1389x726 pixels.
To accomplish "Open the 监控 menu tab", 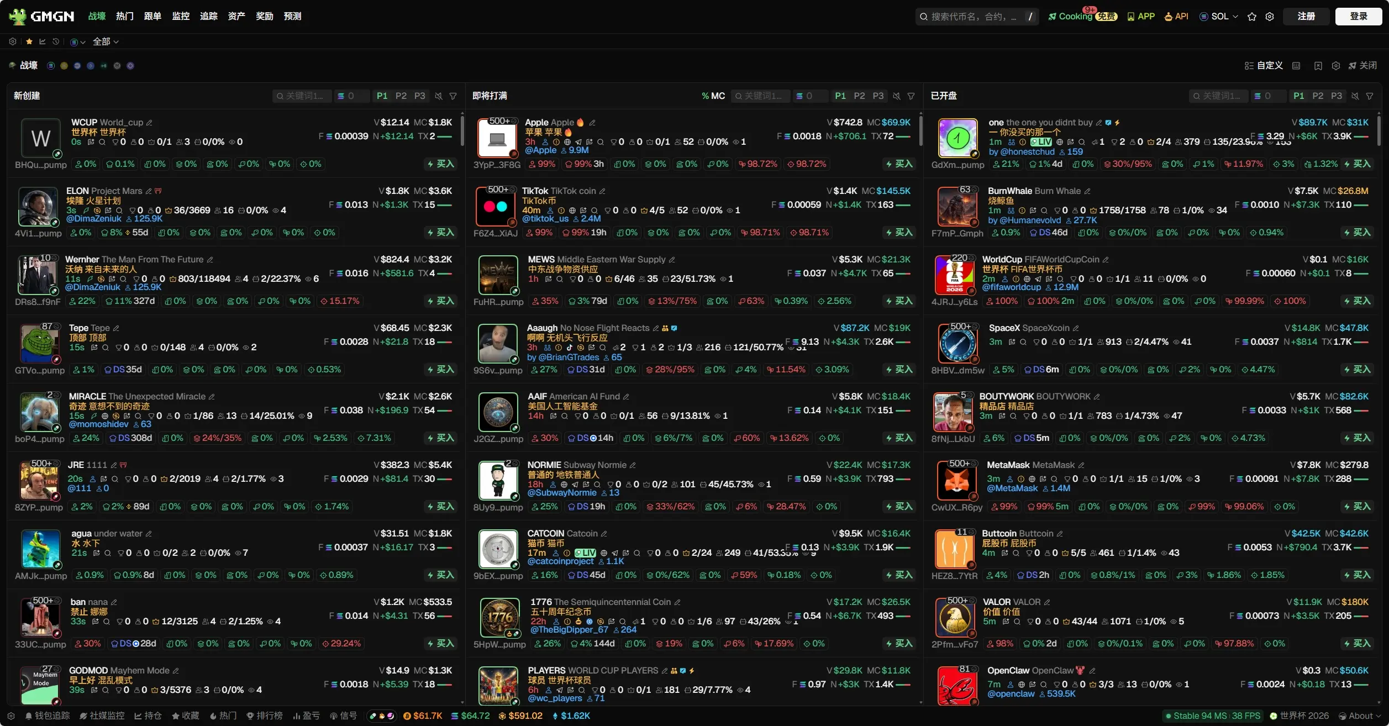I will pos(181,17).
